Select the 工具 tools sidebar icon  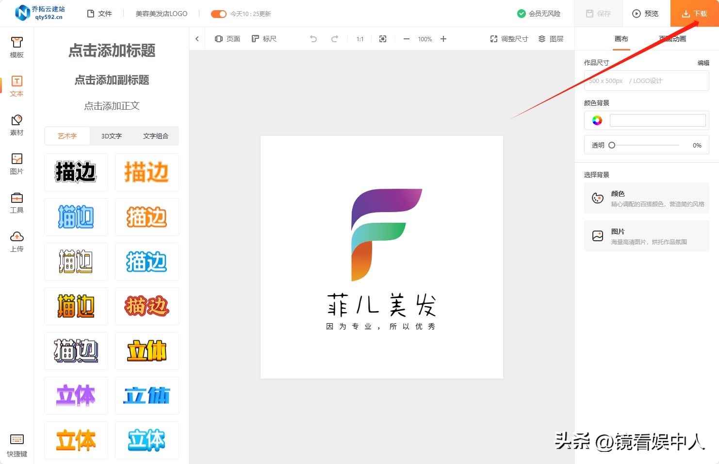coord(16,201)
